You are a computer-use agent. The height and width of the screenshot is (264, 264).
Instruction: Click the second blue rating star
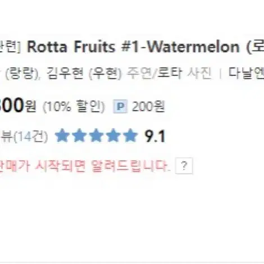point(79,135)
